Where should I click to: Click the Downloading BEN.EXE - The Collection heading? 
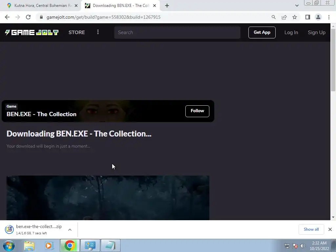point(79,134)
